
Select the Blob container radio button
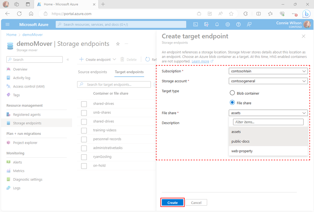(x=232, y=93)
